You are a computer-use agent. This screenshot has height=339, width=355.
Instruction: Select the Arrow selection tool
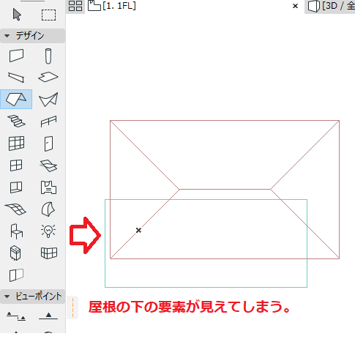point(17,15)
